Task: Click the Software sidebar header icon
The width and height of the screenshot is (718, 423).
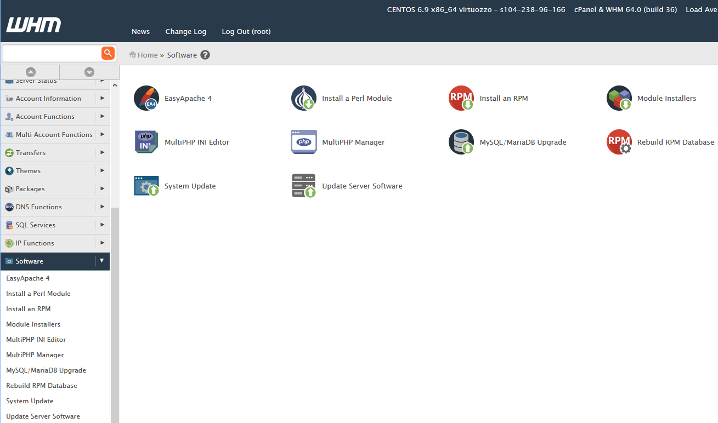Action: point(9,261)
